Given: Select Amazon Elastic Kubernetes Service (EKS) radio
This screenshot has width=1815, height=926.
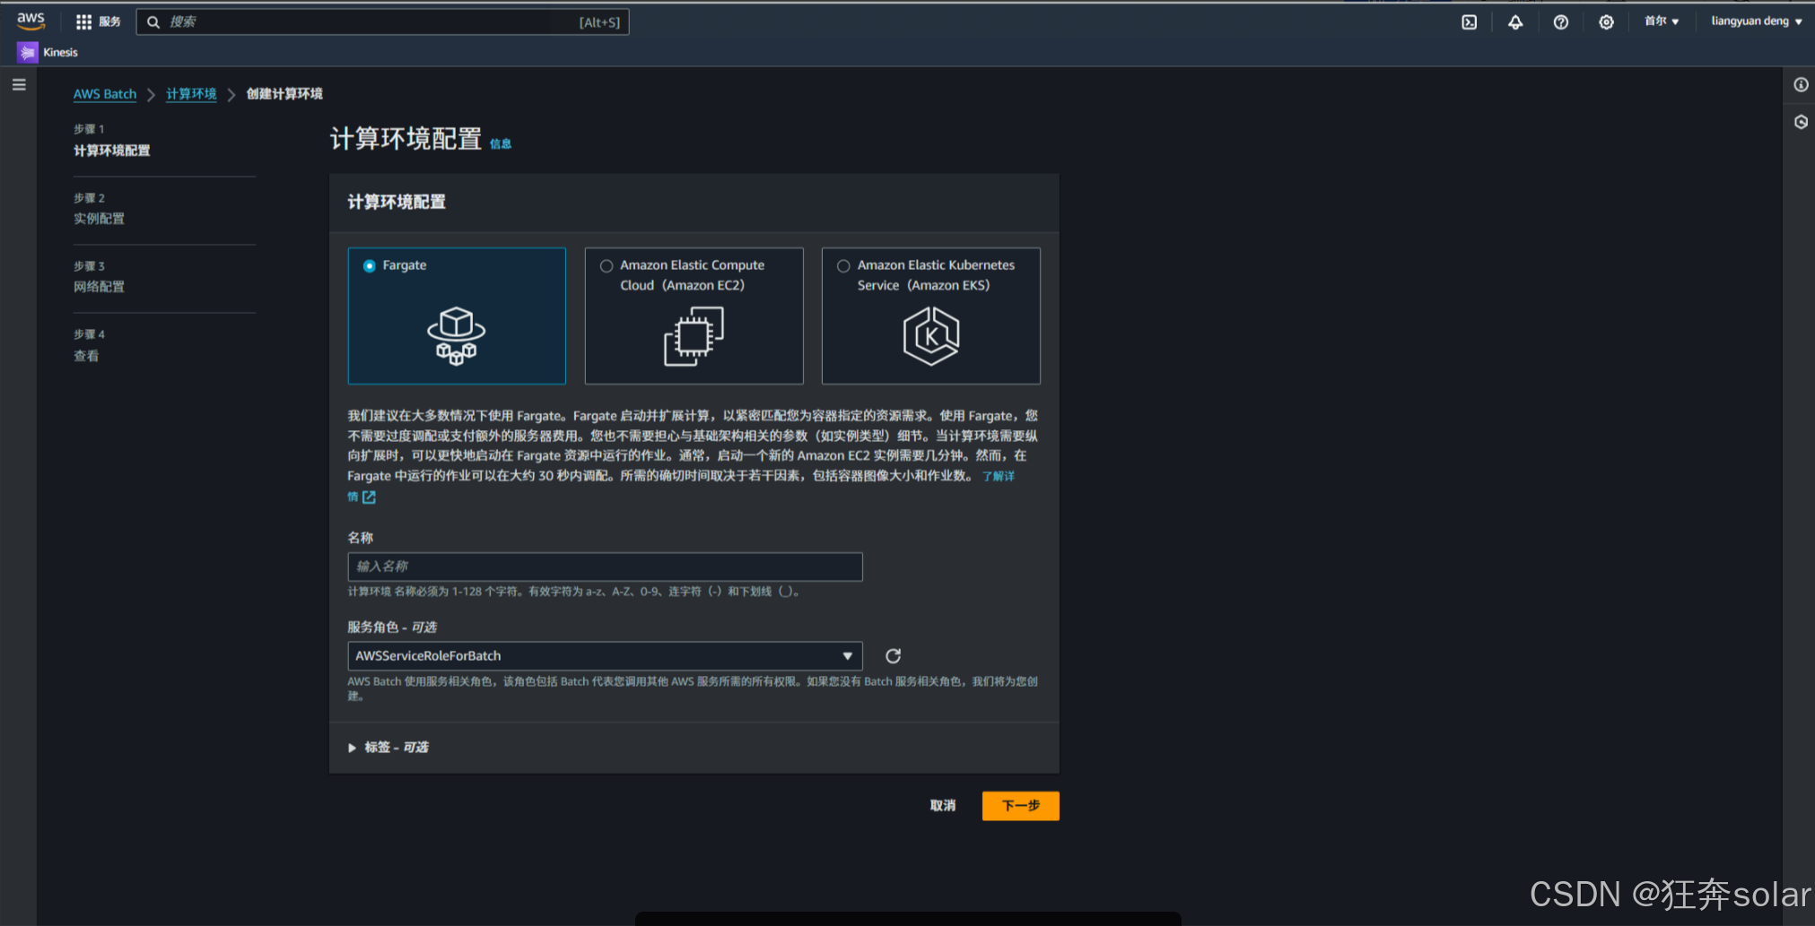Looking at the screenshot, I should point(843,265).
